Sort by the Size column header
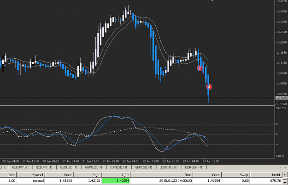 click(8, 175)
